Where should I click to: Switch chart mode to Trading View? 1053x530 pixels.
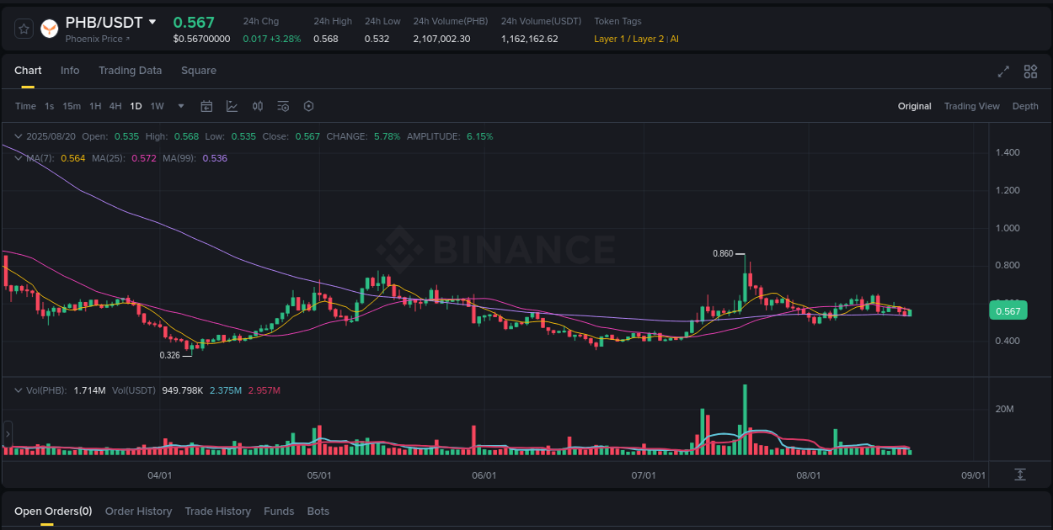point(971,106)
